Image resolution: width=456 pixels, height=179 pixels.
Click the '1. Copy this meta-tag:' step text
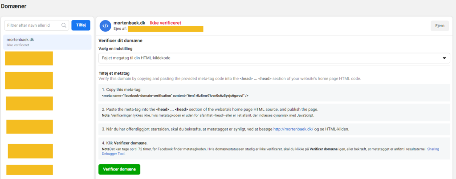pyautogui.click(x=122, y=89)
